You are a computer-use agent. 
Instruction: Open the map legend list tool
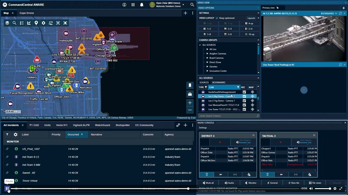pos(22,23)
